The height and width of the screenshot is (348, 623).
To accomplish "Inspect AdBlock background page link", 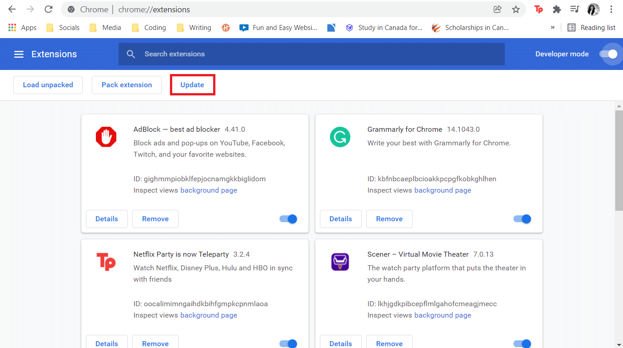I will click(x=209, y=190).
